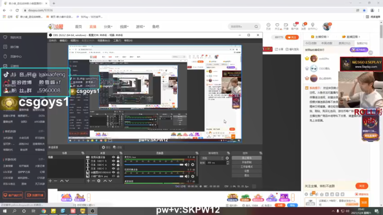Toggle lock on Text (GDI+) 5 source

pos(118,161)
